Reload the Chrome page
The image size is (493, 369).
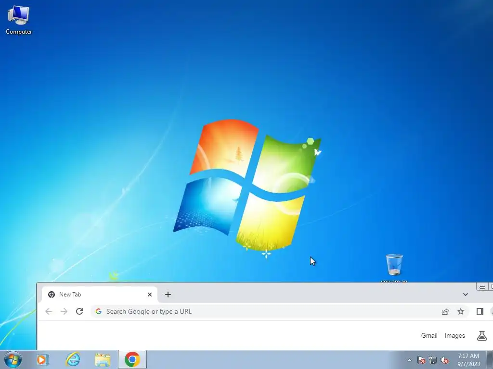click(79, 311)
